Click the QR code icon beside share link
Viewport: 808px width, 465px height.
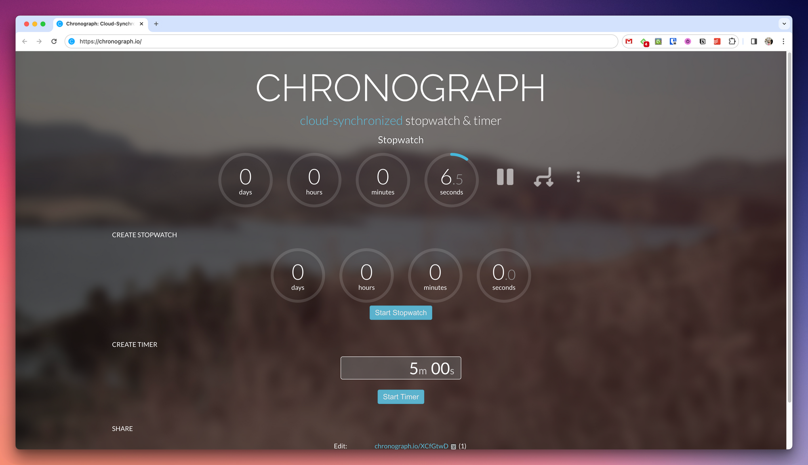pos(453,446)
